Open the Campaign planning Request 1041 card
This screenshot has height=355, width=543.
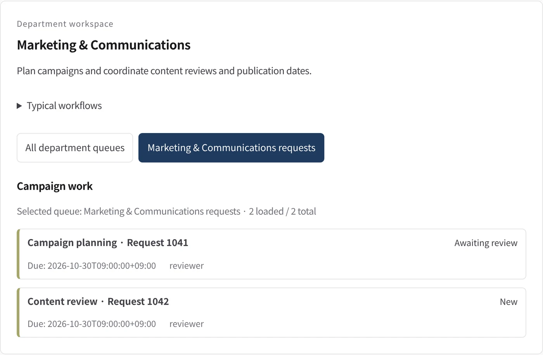pyautogui.click(x=271, y=254)
